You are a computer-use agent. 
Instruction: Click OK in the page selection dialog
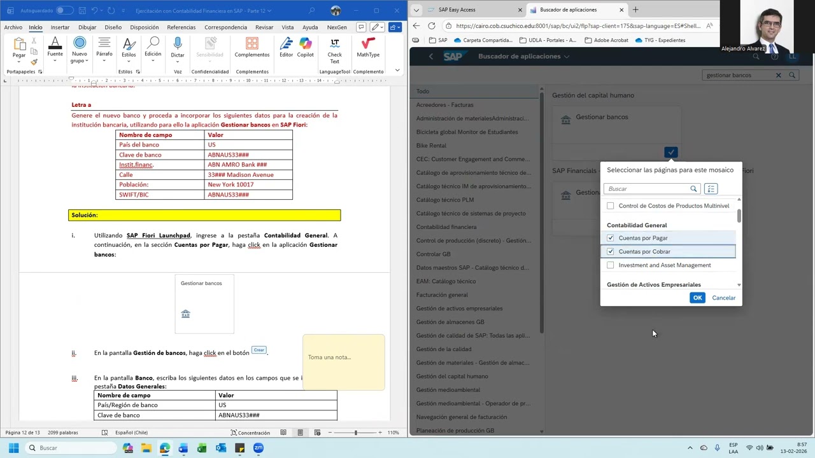(x=697, y=298)
